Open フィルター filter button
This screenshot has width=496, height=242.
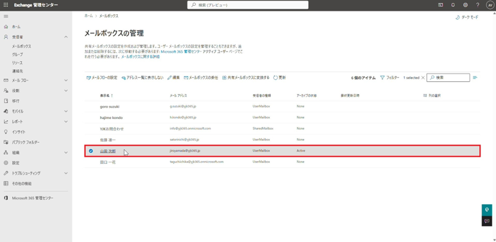[x=390, y=78]
